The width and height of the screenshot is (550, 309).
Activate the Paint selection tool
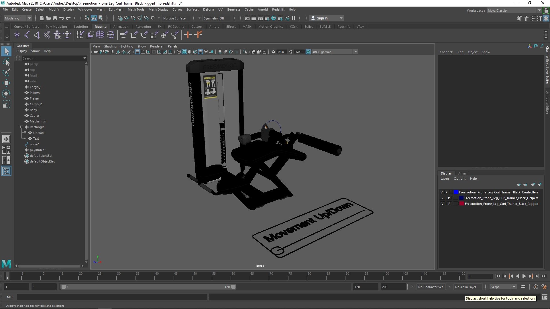[x=6, y=72]
